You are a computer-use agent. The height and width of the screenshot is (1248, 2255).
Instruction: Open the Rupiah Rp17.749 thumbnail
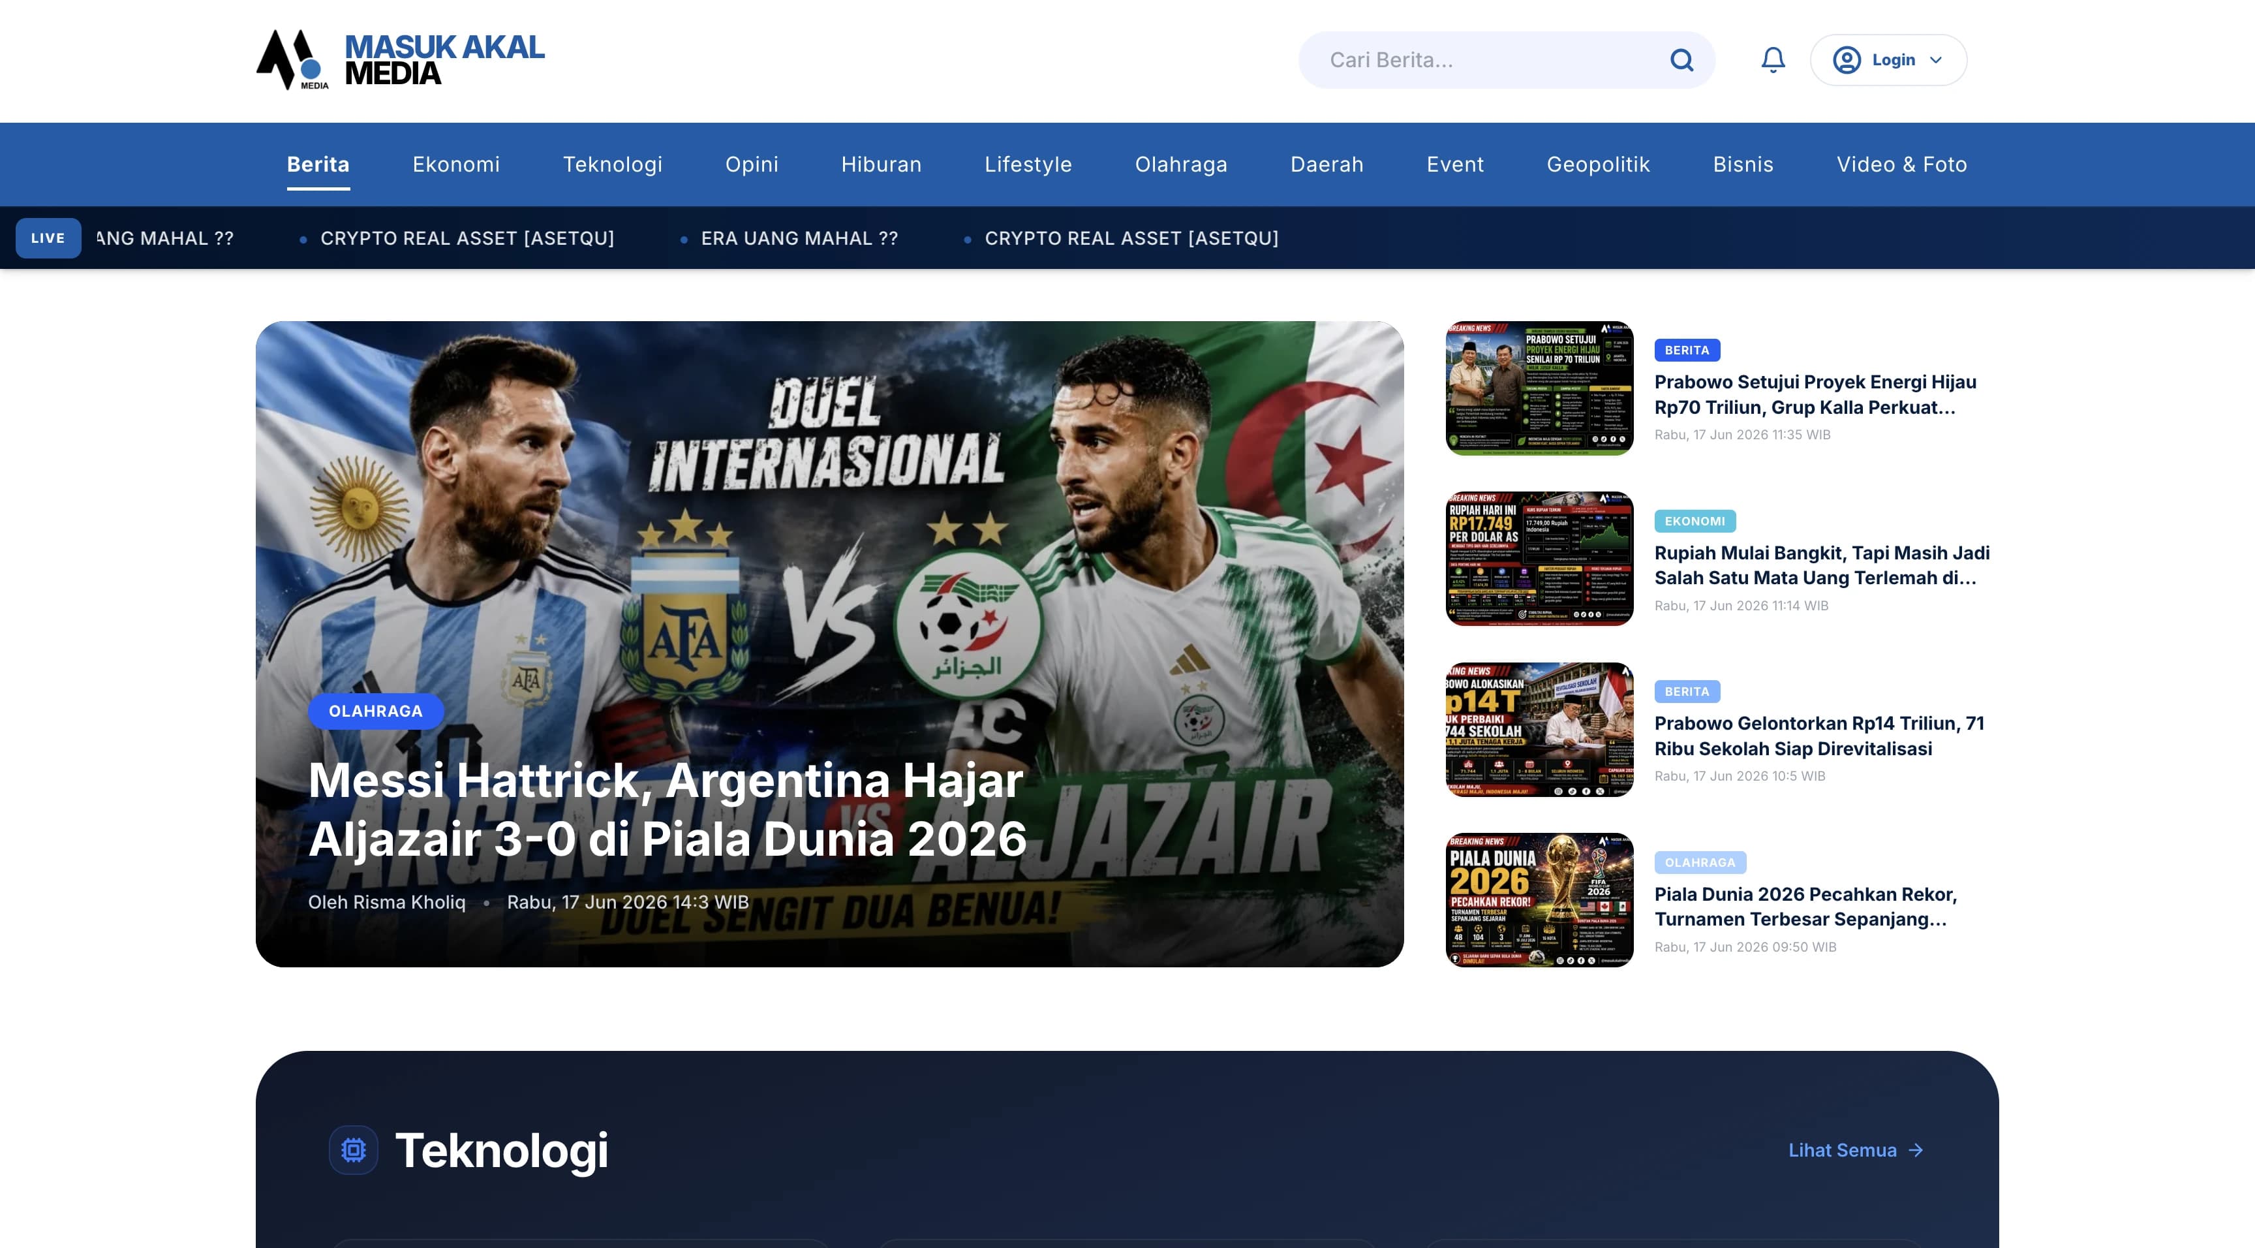click(x=1539, y=559)
